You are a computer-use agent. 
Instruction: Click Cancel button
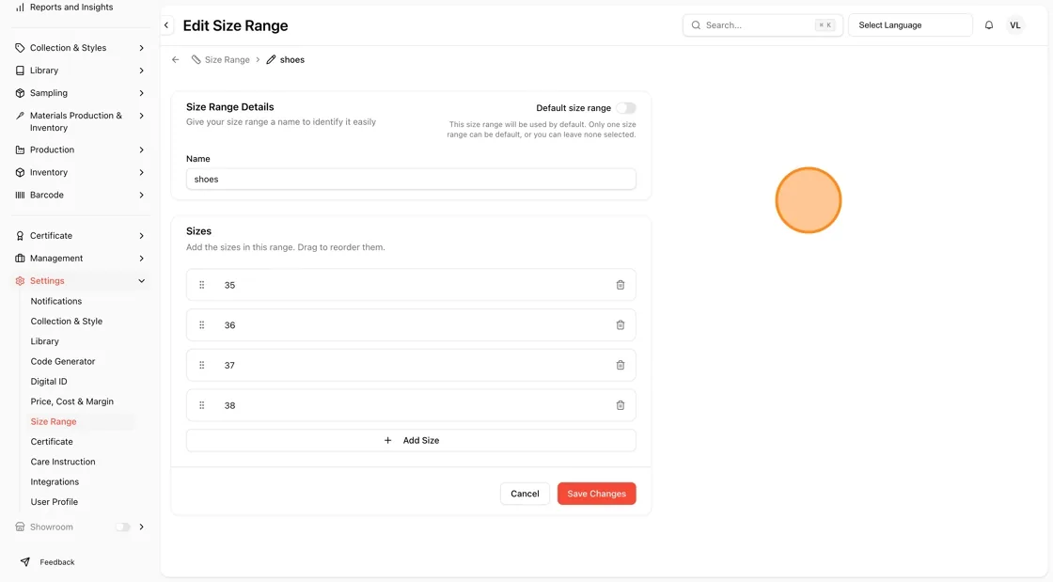[x=525, y=494]
